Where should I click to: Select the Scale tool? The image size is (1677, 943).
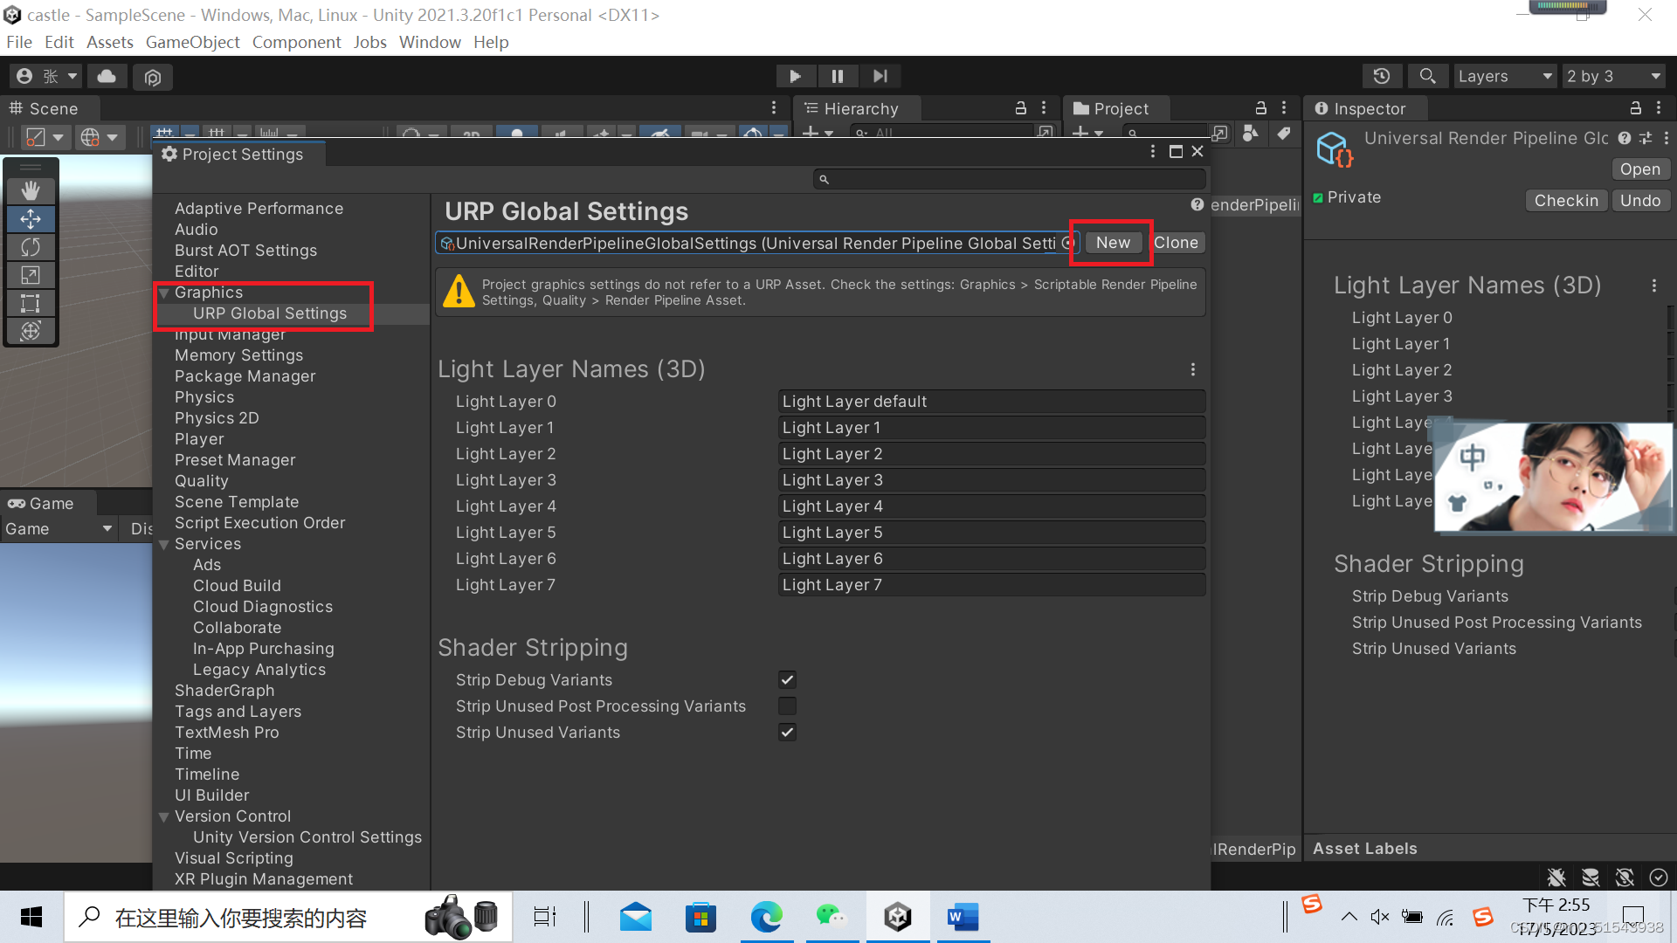click(x=31, y=275)
